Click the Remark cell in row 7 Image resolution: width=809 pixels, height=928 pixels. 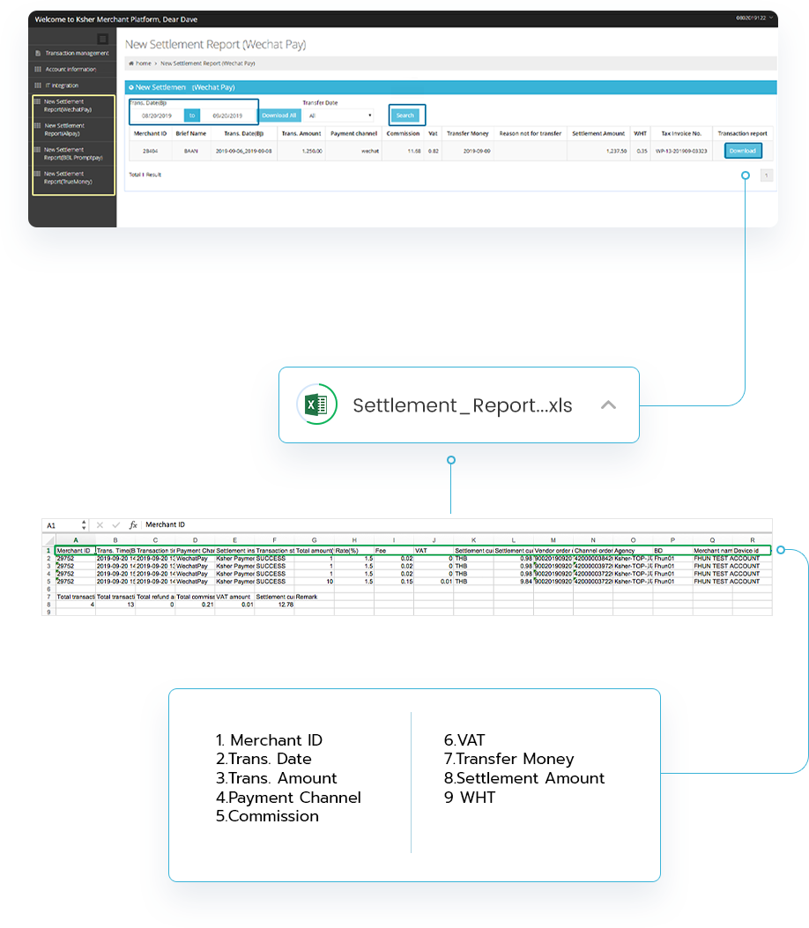tap(315, 598)
